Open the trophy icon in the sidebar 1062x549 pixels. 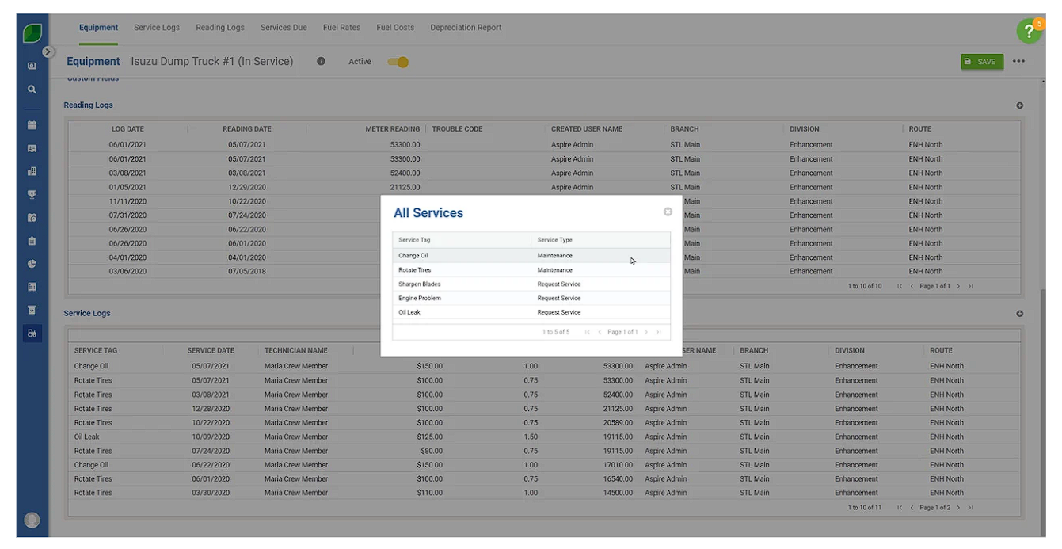(32, 194)
